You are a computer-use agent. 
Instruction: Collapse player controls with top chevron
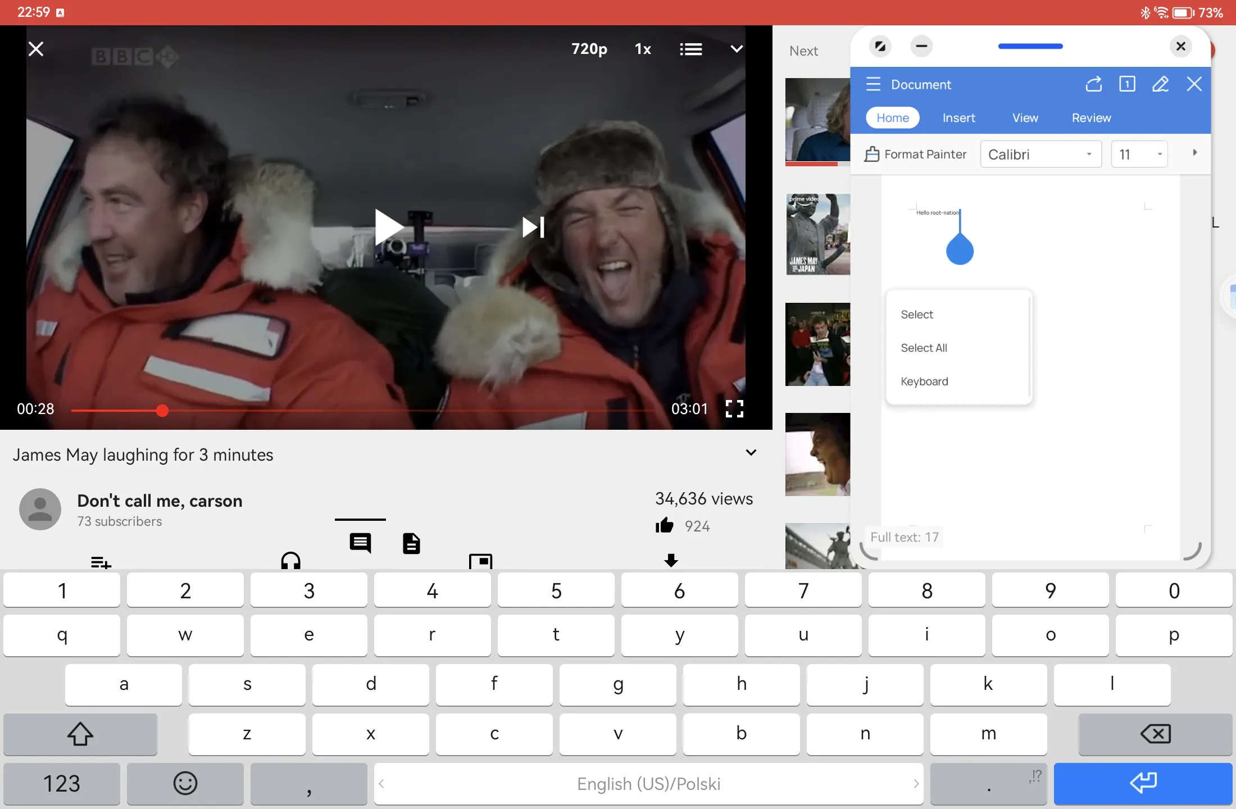click(x=737, y=49)
